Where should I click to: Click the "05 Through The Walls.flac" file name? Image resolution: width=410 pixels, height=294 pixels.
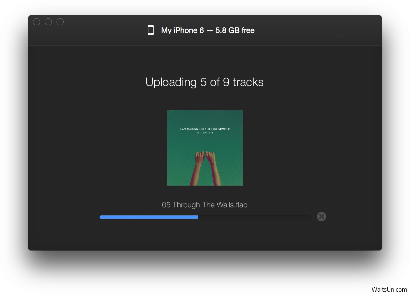tap(204, 205)
